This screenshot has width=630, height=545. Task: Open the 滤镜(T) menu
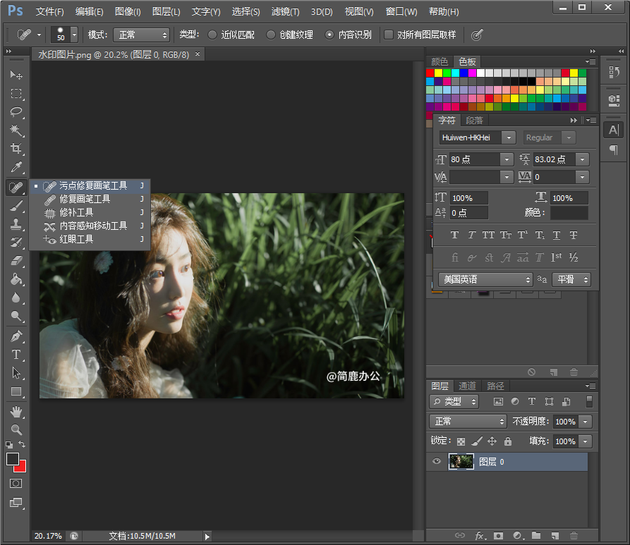tap(285, 12)
